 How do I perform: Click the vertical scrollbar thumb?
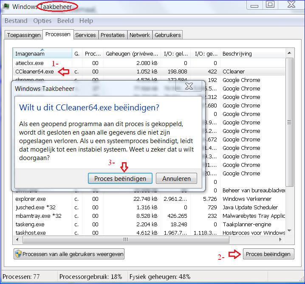pyautogui.click(x=289, y=122)
